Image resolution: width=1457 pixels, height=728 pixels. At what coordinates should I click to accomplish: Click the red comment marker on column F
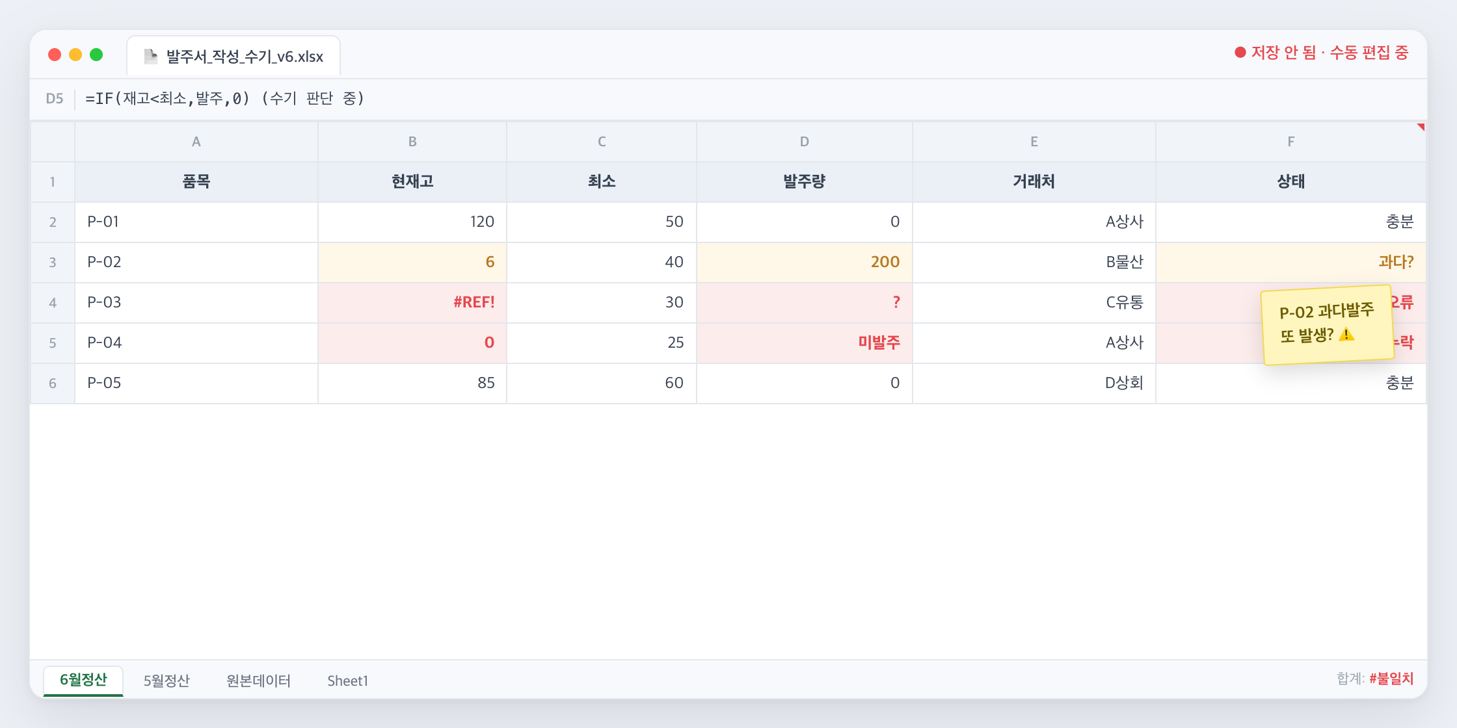pyautogui.click(x=1421, y=127)
